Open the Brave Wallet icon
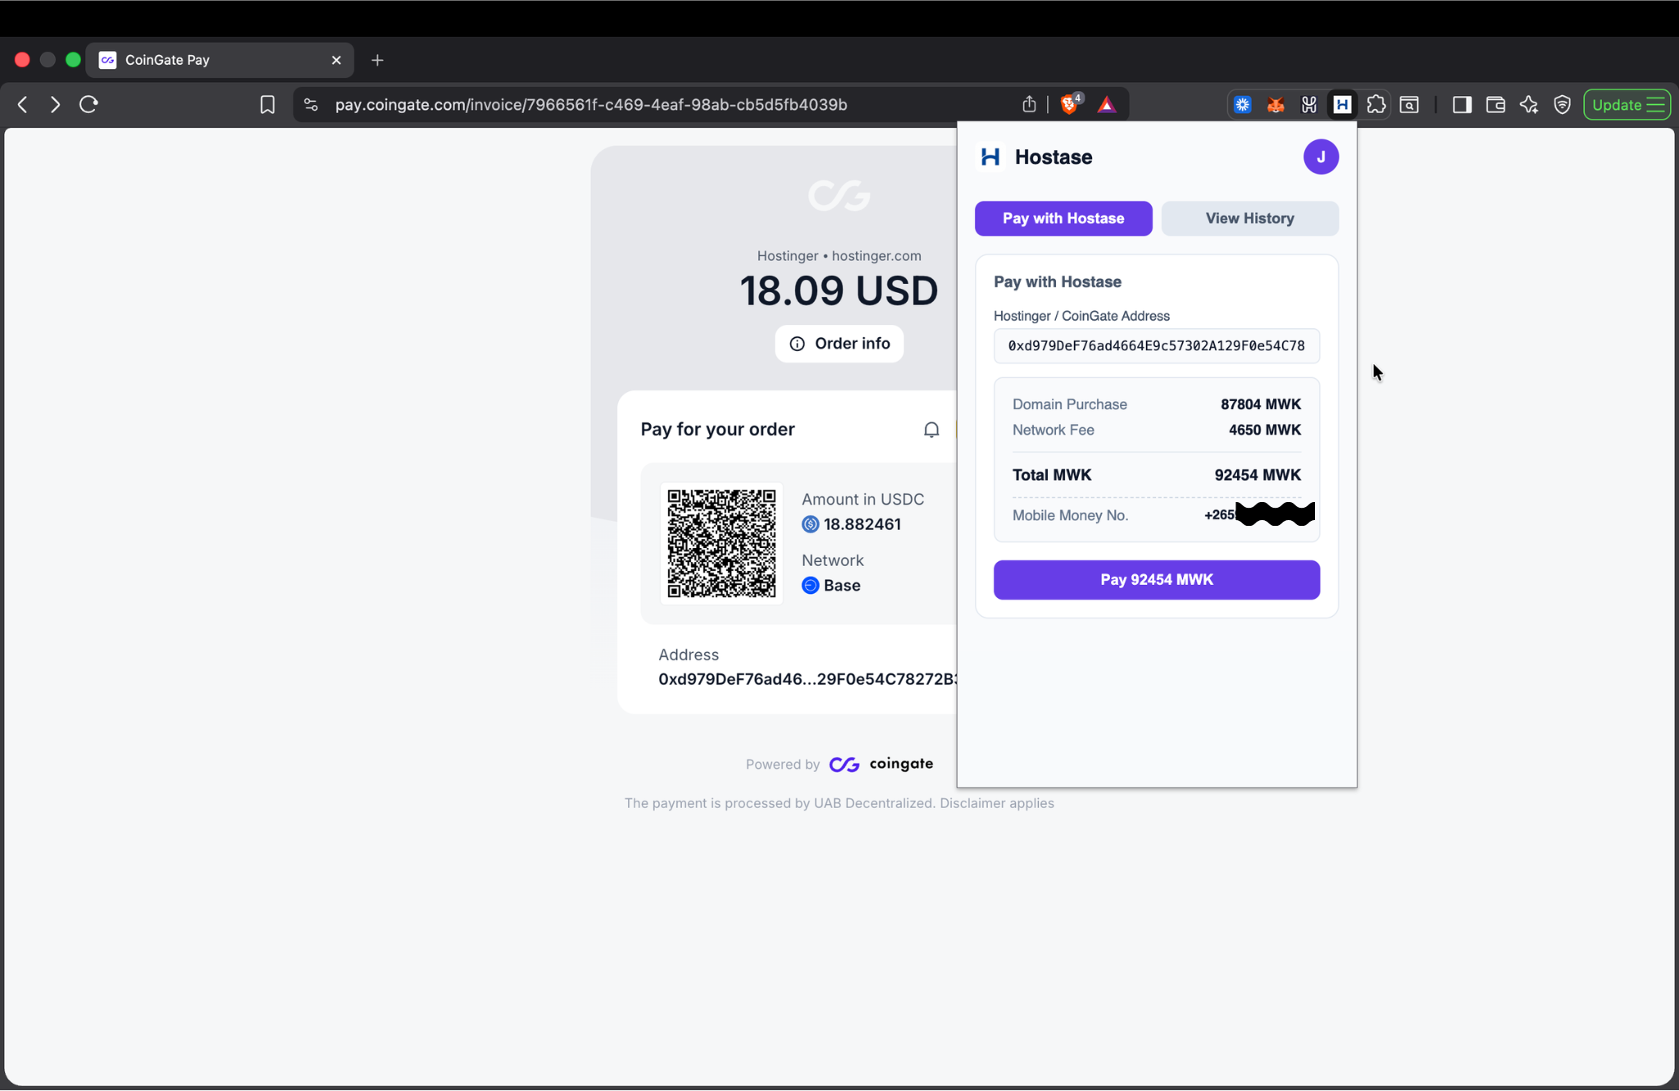Screen dimensions: 1679x1091 (x=1495, y=105)
